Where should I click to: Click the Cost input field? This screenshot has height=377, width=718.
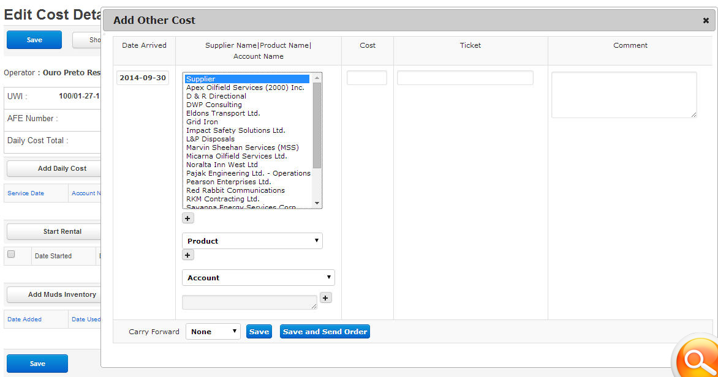[367, 78]
